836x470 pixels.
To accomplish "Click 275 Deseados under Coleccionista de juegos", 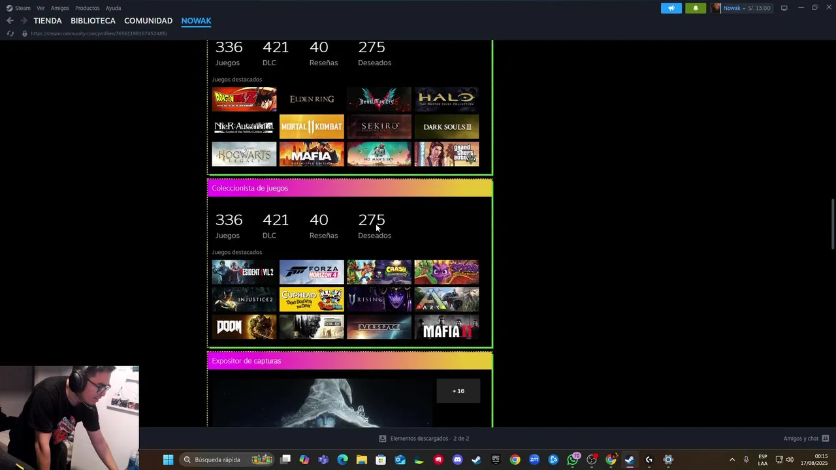I will [x=374, y=226].
